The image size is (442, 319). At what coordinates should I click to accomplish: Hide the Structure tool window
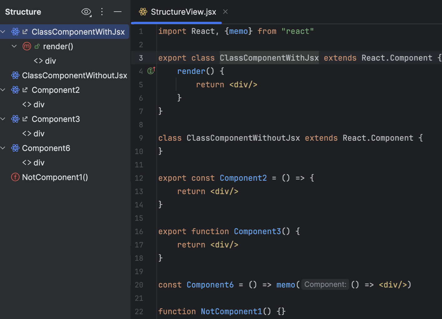(117, 12)
